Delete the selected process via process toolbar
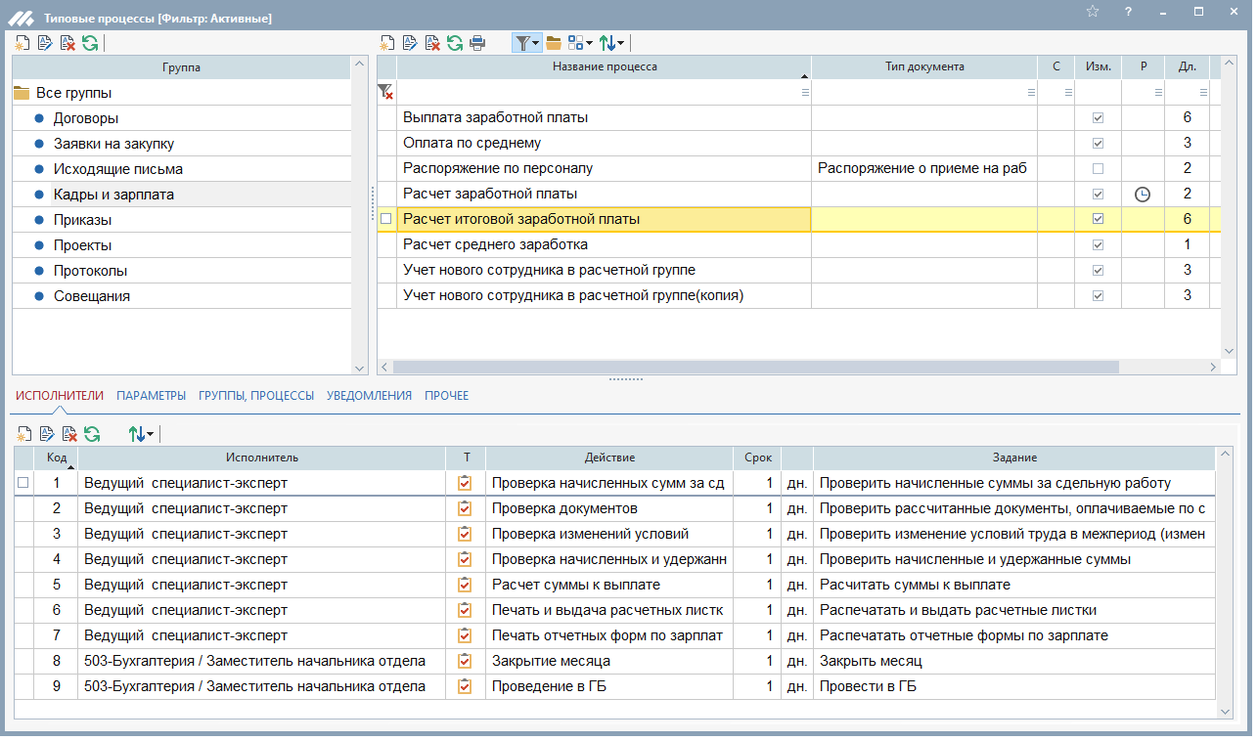The width and height of the screenshot is (1258, 741). (x=432, y=43)
